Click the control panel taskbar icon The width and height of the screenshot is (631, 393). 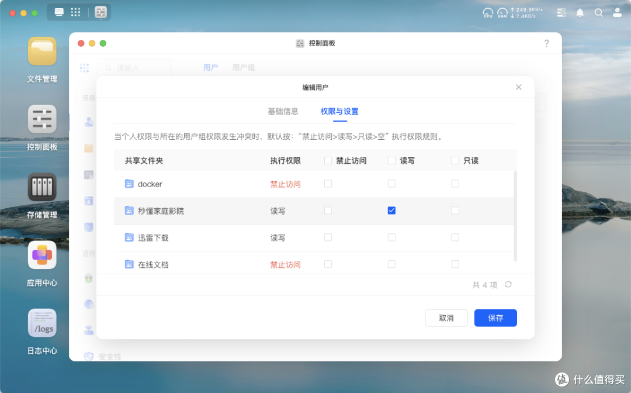click(100, 12)
